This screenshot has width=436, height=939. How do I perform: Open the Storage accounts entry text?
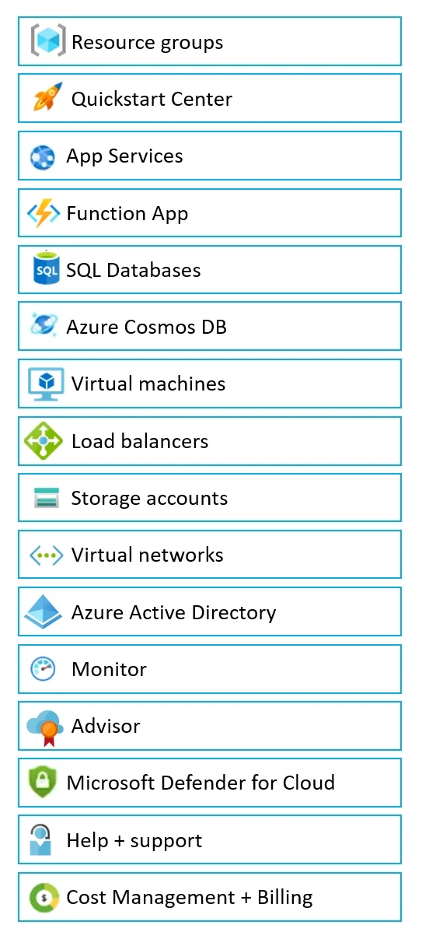(x=149, y=498)
